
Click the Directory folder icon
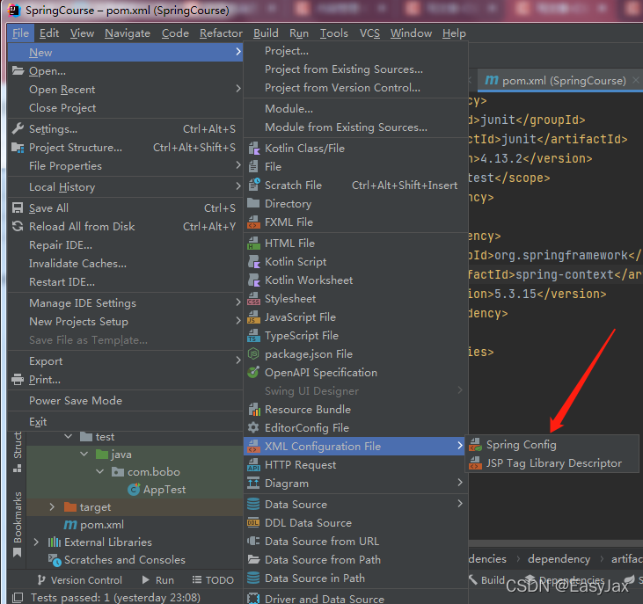tap(253, 203)
